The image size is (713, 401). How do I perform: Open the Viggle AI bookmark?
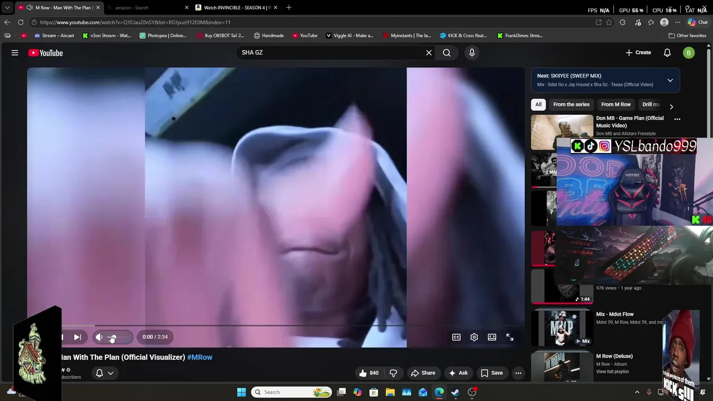(349, 36)
